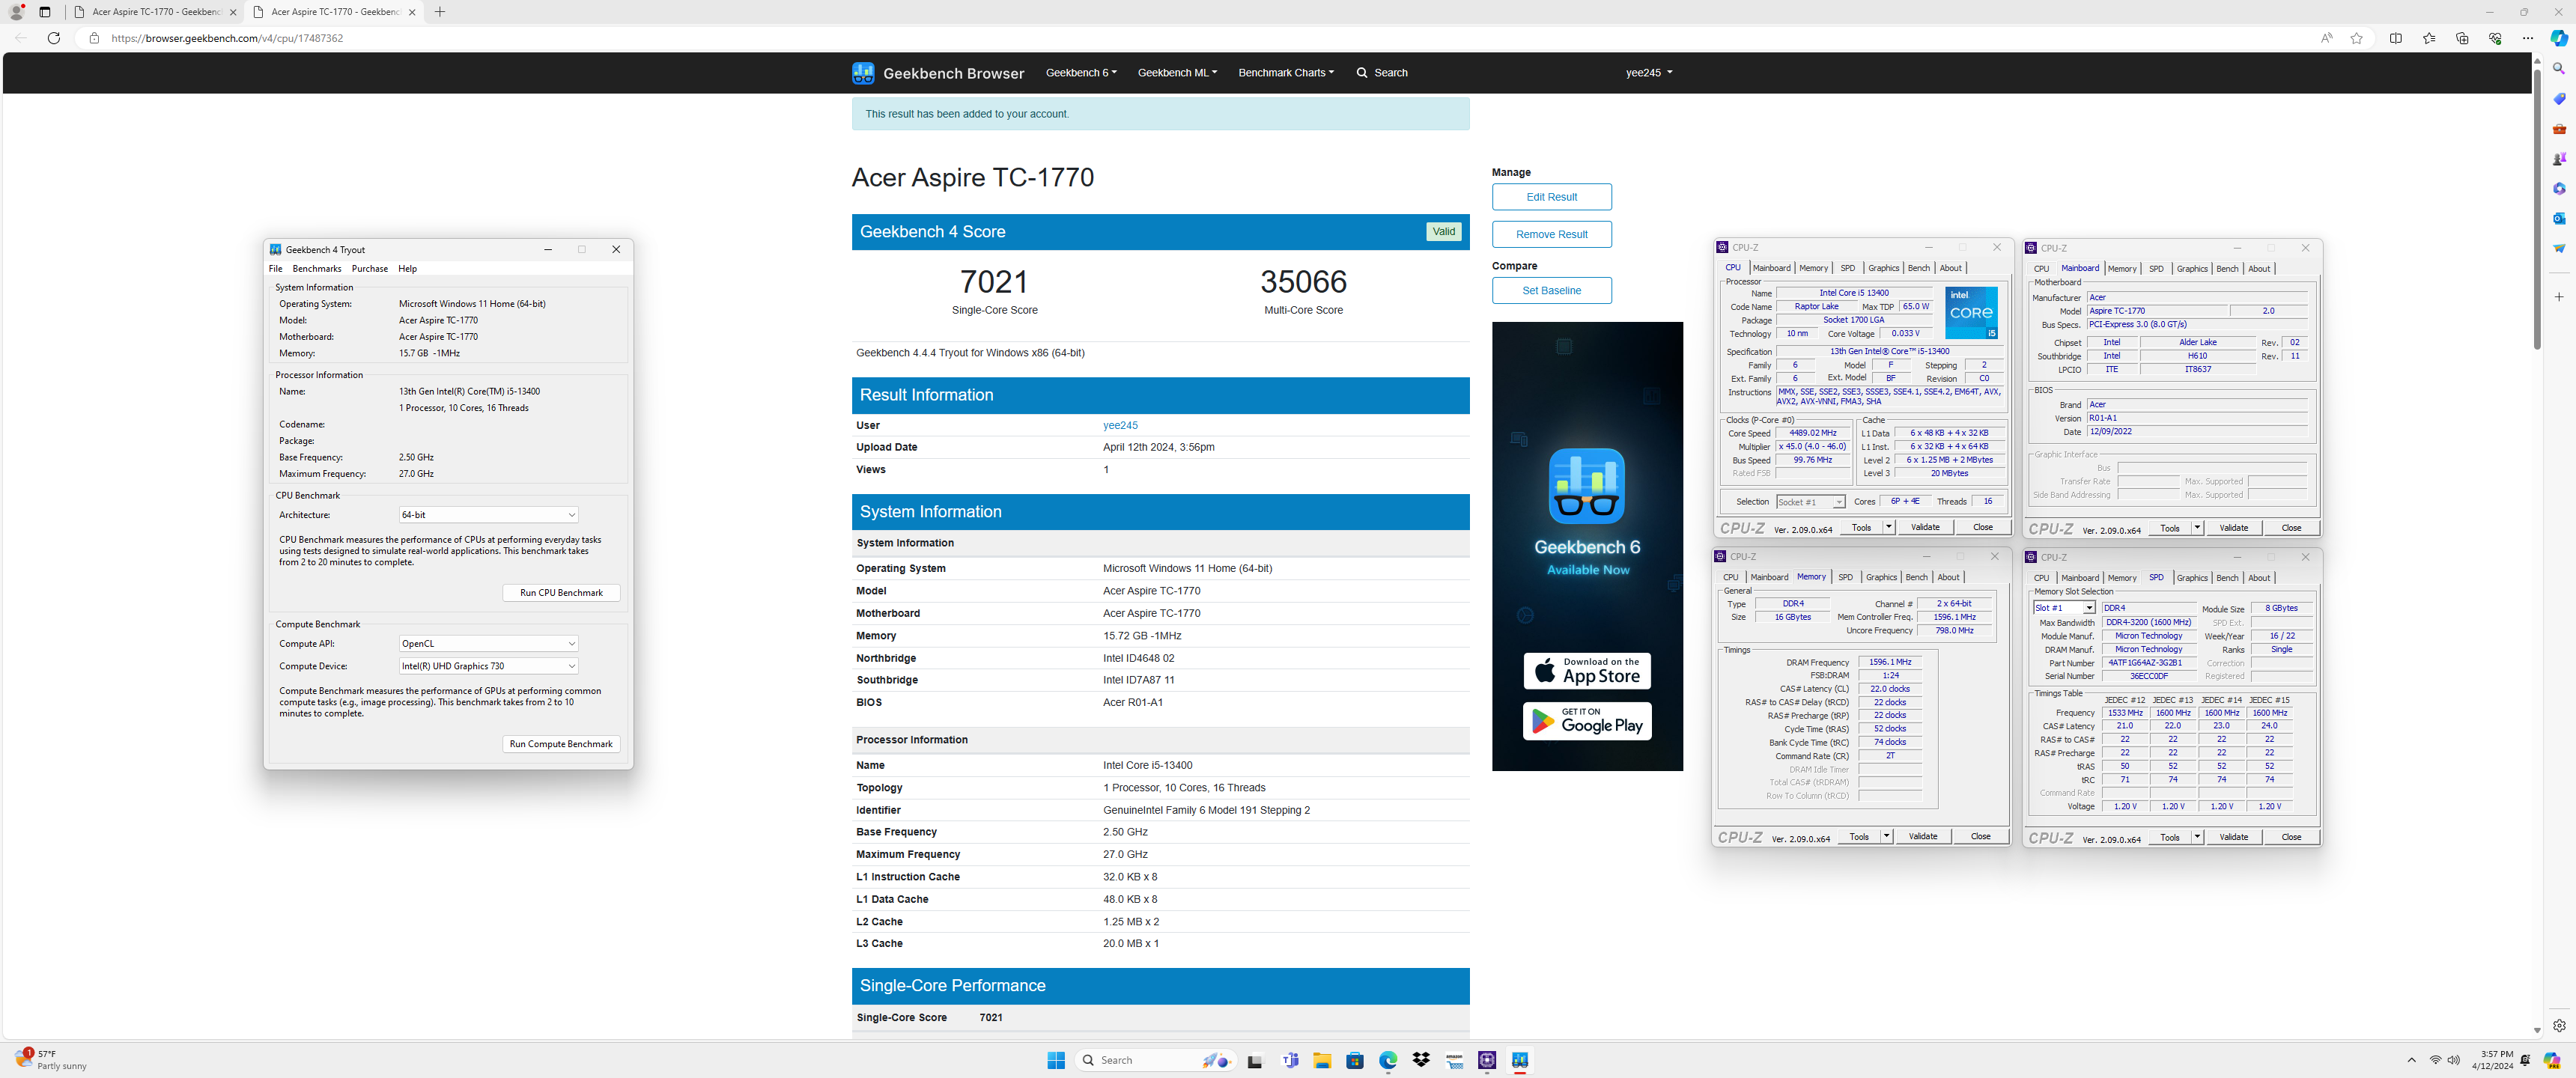Open Drop paper plane sidebar icon

tap(2559, 248)
